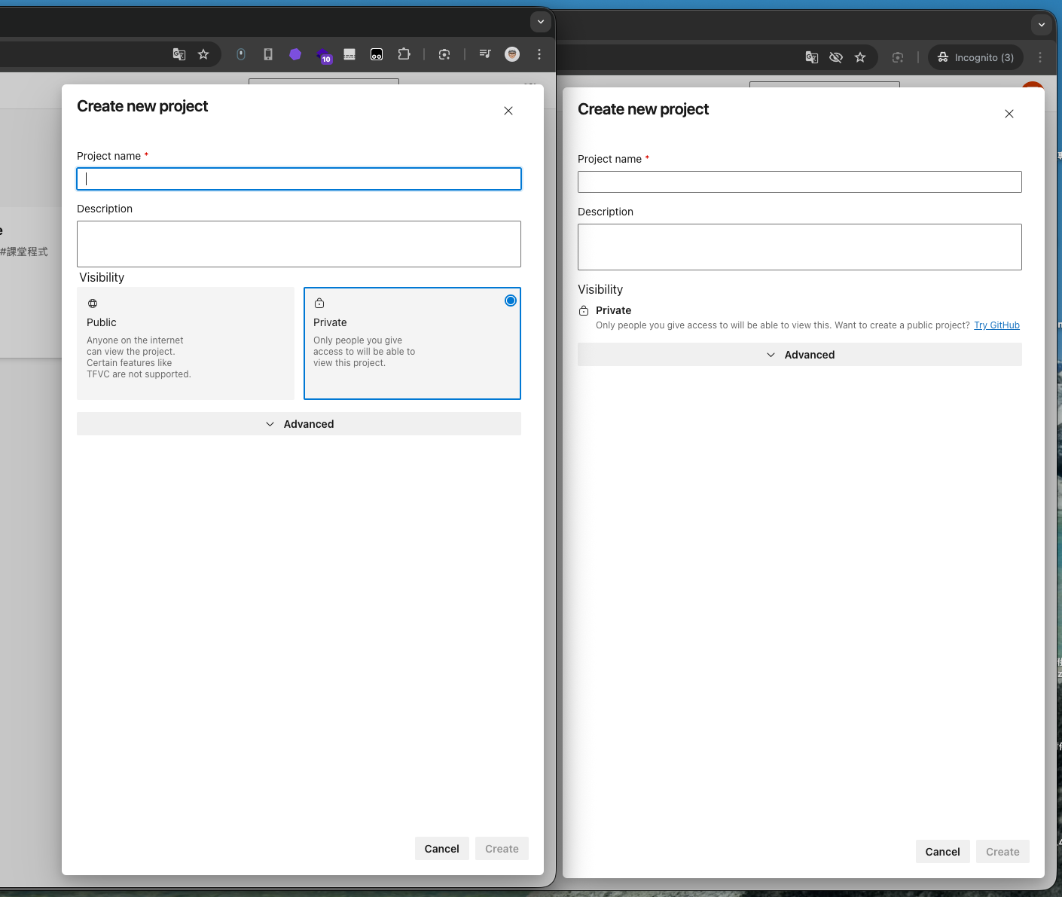
Task: Select the Public visibility option
Action: (x=185, y=343)
